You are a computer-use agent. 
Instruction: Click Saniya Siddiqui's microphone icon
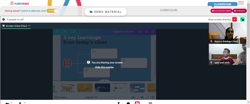point(211,41)
